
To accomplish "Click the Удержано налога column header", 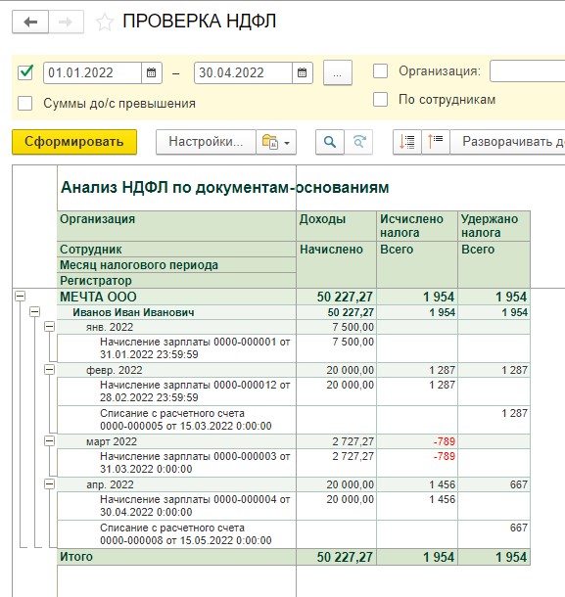I will (x=494, y=226).
